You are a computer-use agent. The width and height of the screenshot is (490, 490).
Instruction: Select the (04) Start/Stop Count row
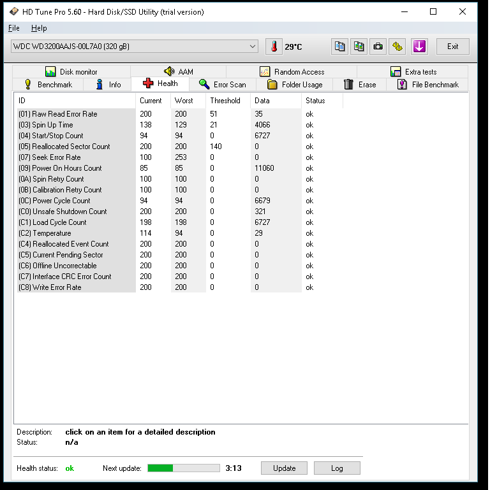coord(180,136)
